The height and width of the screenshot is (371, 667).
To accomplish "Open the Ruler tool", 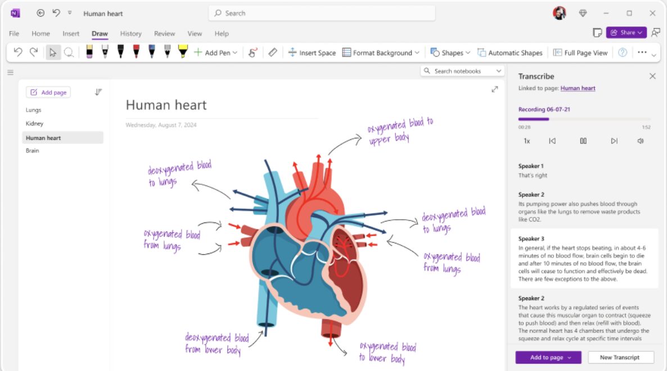I will point(273,52).
